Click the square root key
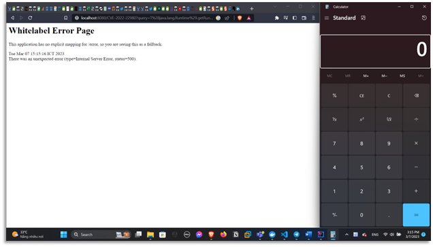 389,119
